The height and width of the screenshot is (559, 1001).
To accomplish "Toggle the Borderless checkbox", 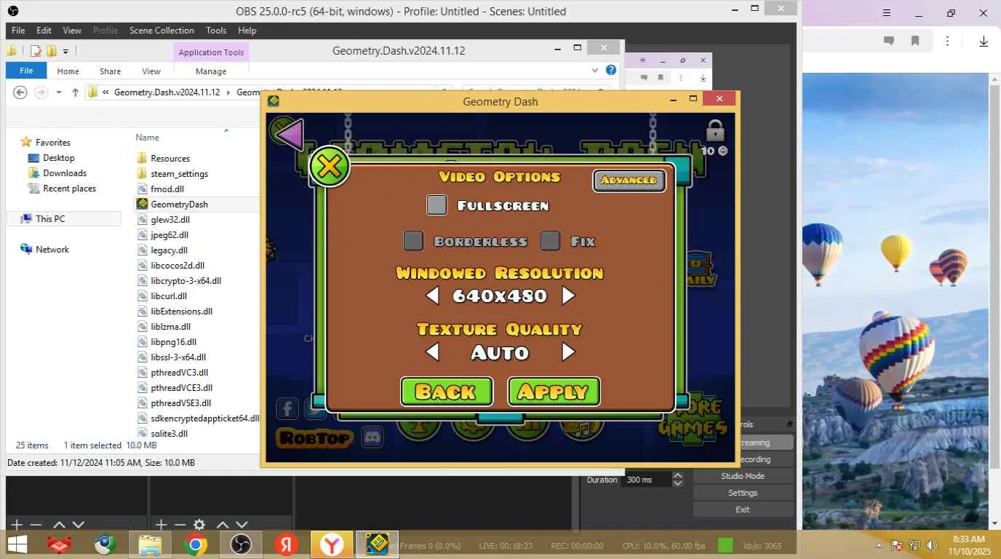I will (413, 241).
